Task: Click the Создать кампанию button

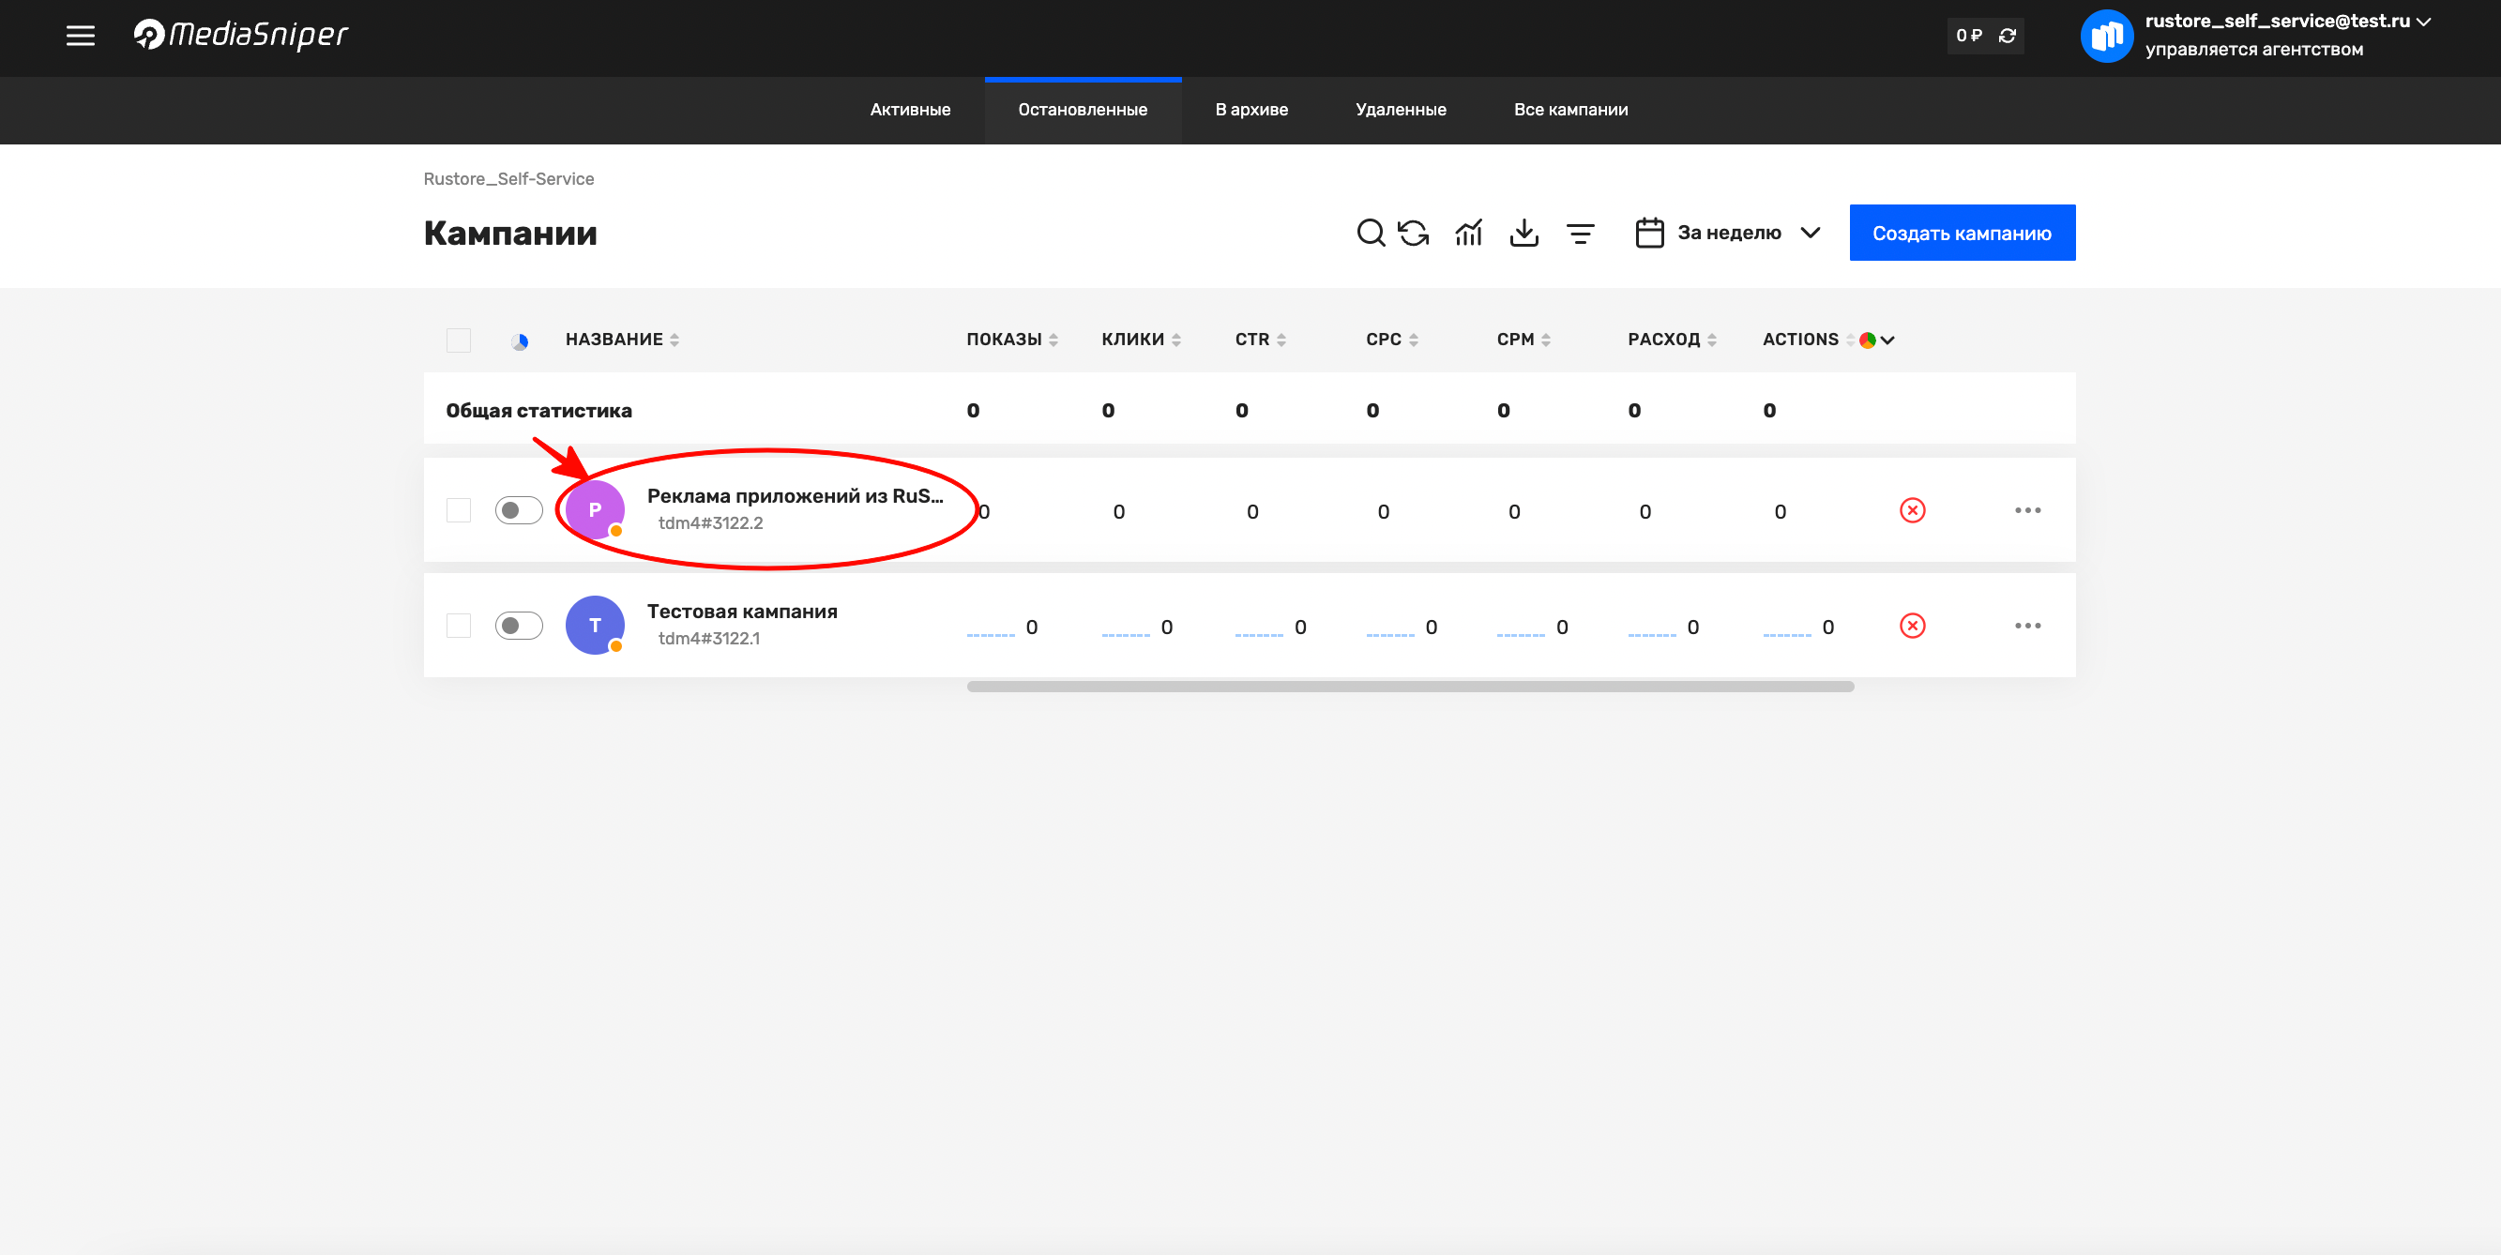Action: point(1962,233)
